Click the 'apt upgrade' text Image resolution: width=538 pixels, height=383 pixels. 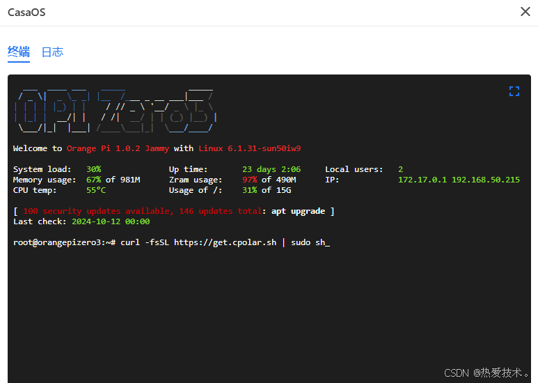tap(298, 211)
